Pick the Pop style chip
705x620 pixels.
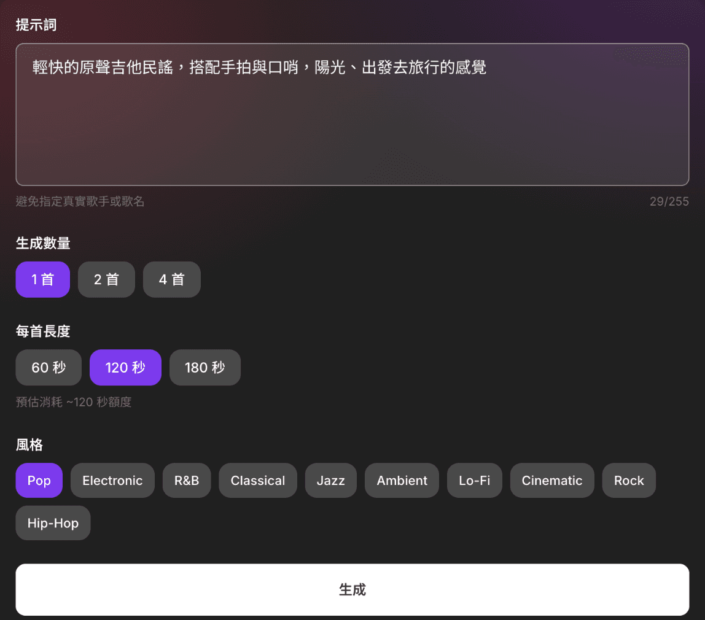point(39,480)
